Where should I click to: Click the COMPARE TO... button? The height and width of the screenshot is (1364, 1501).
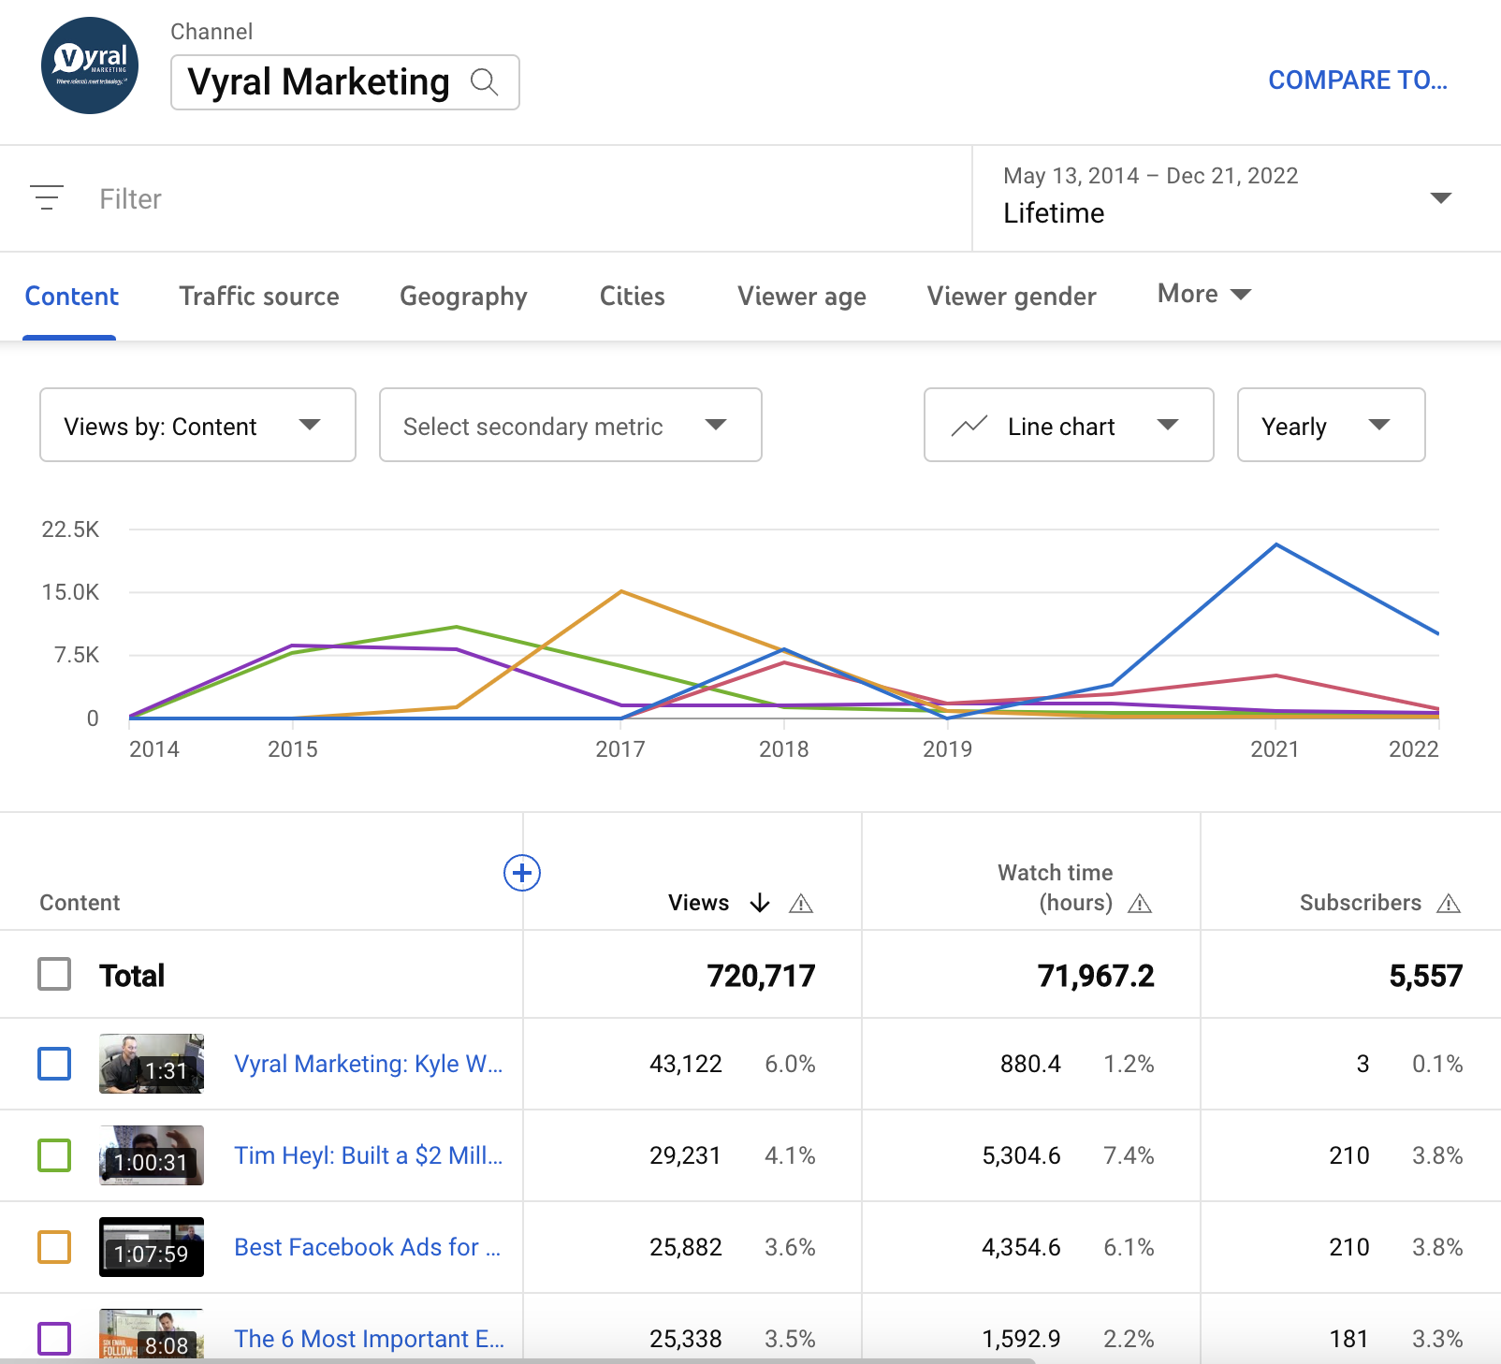point(1358,80)
